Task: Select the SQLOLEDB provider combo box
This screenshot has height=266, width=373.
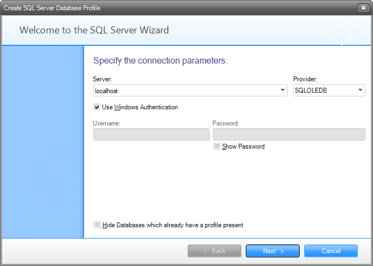Action: tap(329, 90)
